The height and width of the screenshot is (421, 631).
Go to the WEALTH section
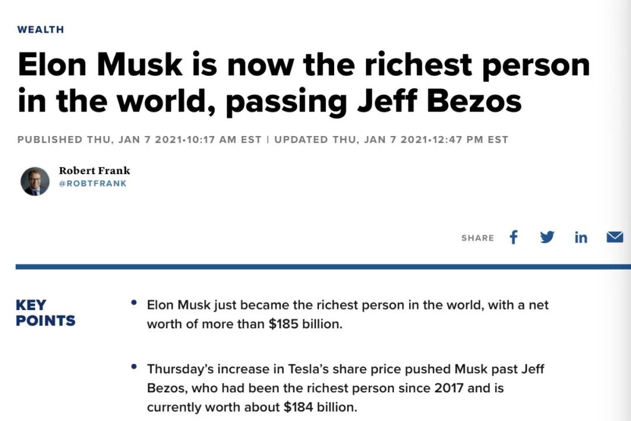click(x=40, y=30)
